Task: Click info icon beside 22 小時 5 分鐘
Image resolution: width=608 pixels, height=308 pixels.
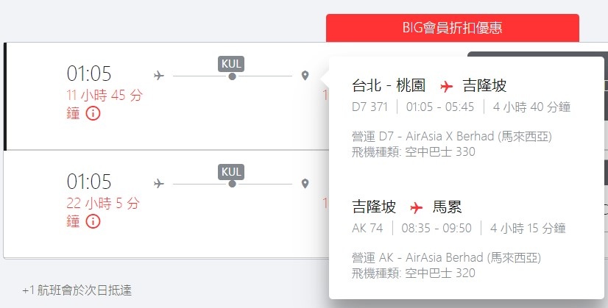Action: tap(93, 221)
